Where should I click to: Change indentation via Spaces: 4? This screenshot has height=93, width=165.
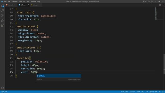click(x=132, y=92)
